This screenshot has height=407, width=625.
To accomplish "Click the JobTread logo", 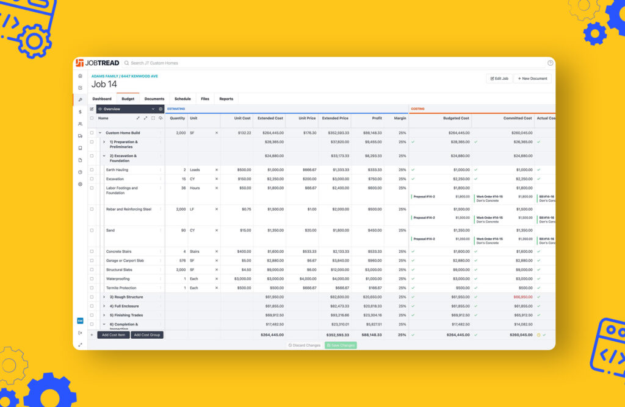I will point(97,63).
